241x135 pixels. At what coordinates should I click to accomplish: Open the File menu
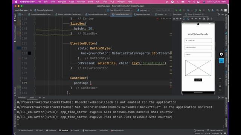click(x=39, y=2)
